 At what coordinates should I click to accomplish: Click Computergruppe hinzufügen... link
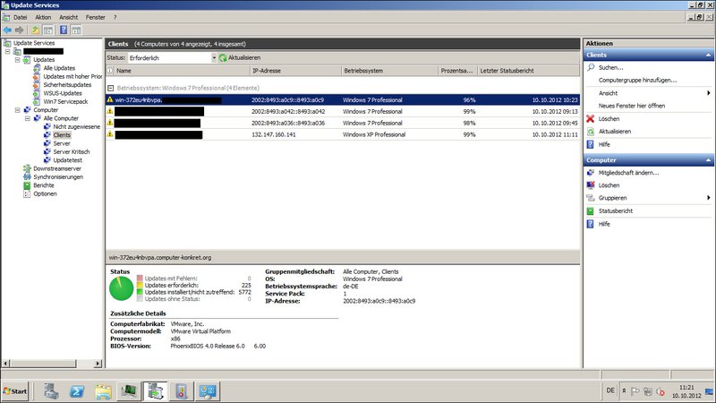pyautogui.click(x=637, y=80)
